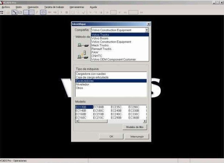The width and height of the screenshot is (224, 163).
Task: Click the open folder toolbar icon
Action: 20,12
